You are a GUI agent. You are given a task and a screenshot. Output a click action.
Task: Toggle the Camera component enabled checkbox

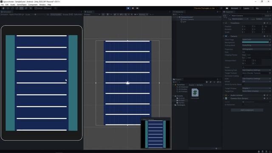click(229, 36)
